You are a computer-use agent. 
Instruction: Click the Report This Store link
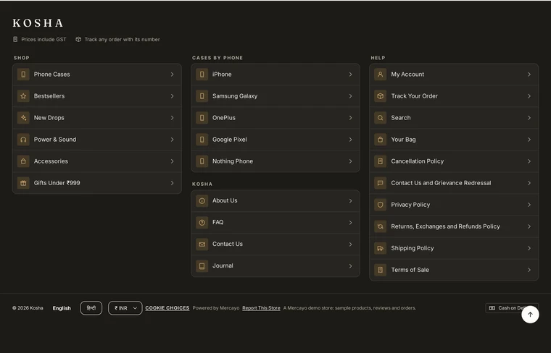click(x=261, y=307)
